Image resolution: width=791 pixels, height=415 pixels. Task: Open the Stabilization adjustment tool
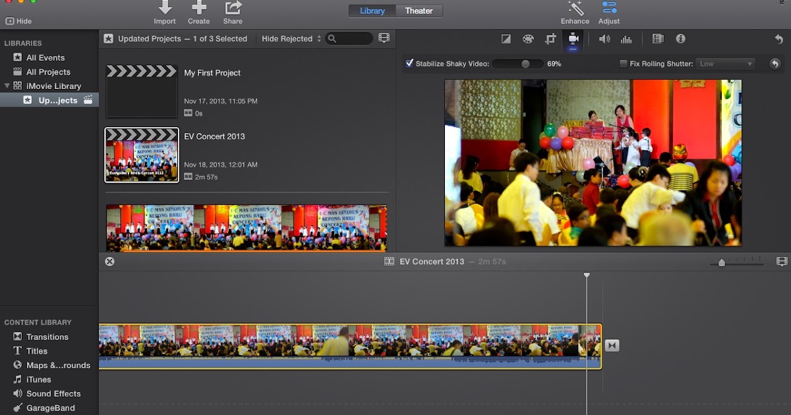[573, 38]
